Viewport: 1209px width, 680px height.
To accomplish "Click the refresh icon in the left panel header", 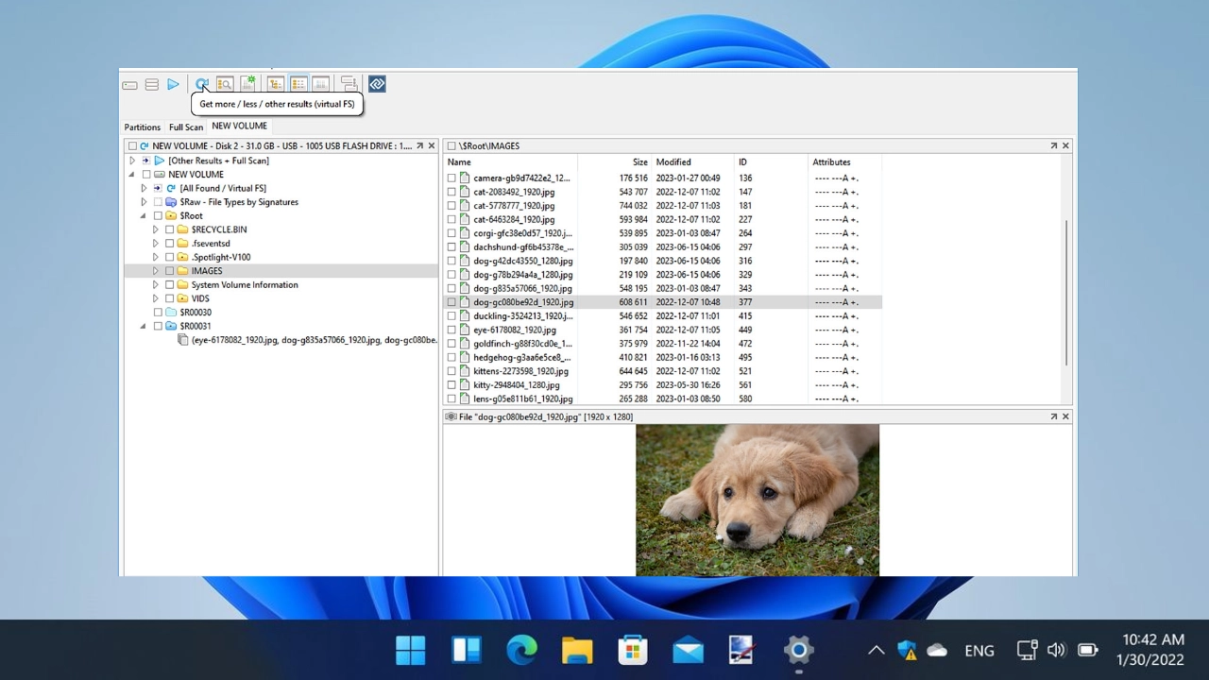I will coord(145,146).
